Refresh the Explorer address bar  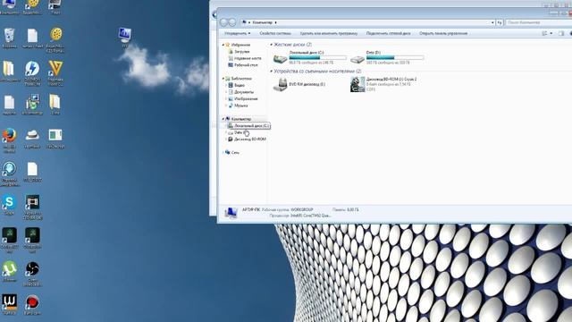click(500, 22)
